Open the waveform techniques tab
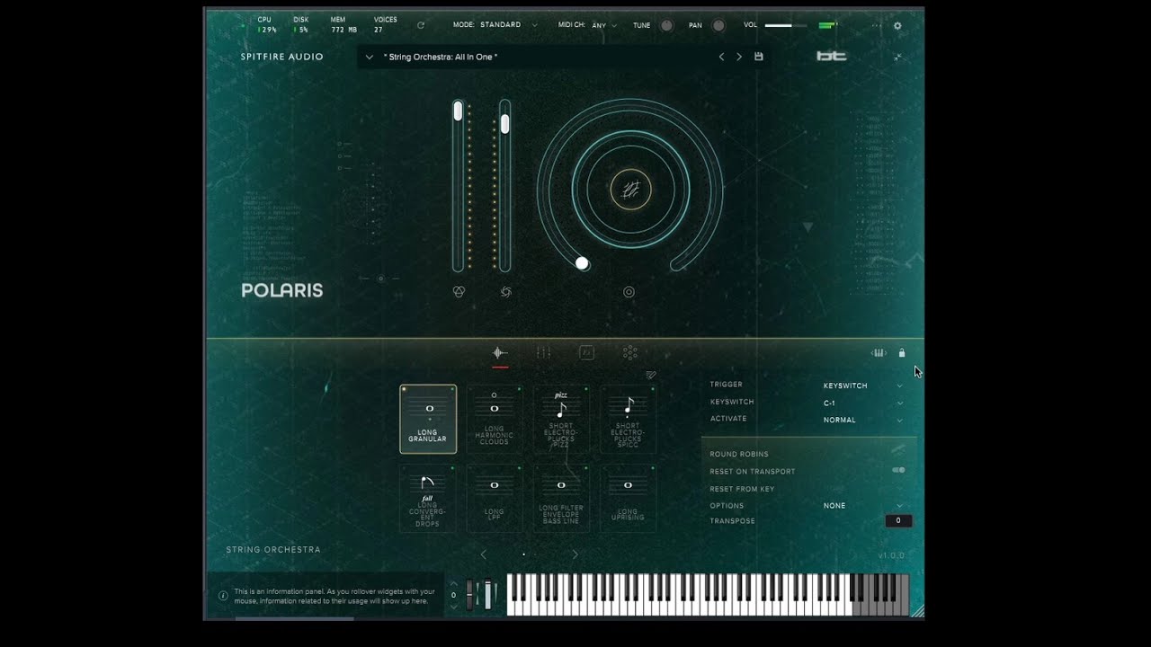This screenshot has width=1151, height=647. point(500,353)
